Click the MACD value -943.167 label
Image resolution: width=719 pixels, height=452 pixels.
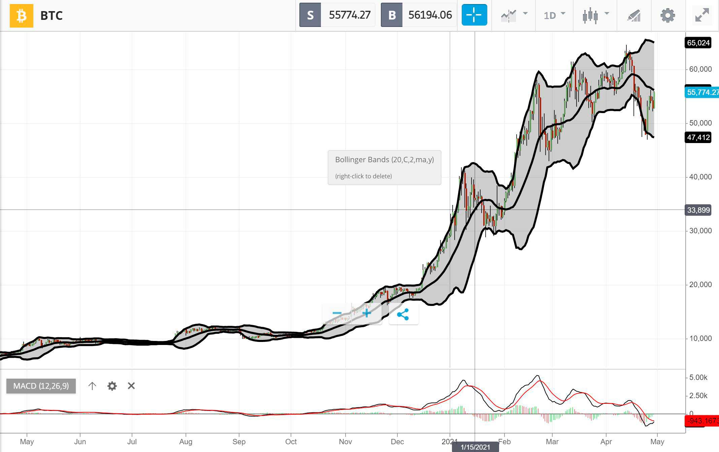(x=702, y=421)
